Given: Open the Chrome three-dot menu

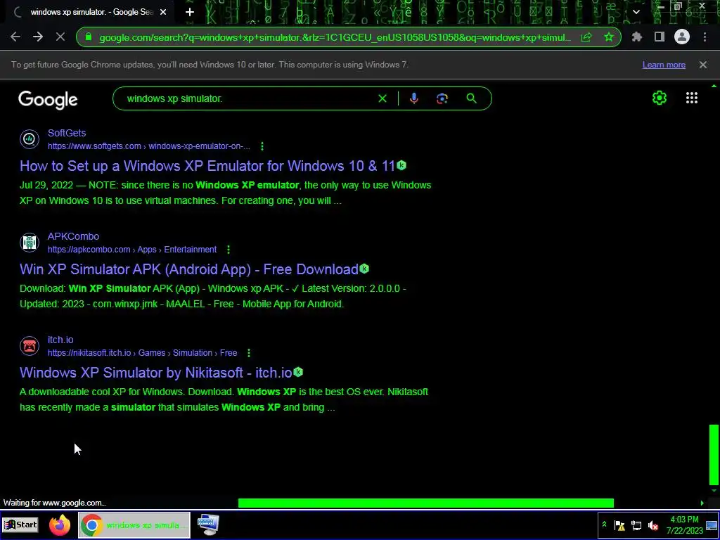Looking at the screenshot, I should (x=705, y=37).
